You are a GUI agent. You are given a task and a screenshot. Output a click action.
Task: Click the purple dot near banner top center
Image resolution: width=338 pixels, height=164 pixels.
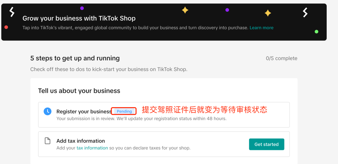click(x=227, y=10)
